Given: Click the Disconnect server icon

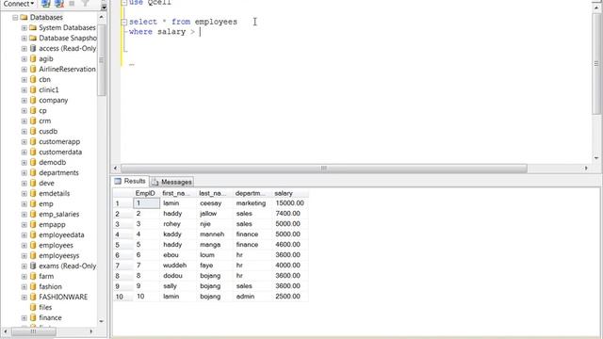Looking at the screenshot, I should click(58, 4).
